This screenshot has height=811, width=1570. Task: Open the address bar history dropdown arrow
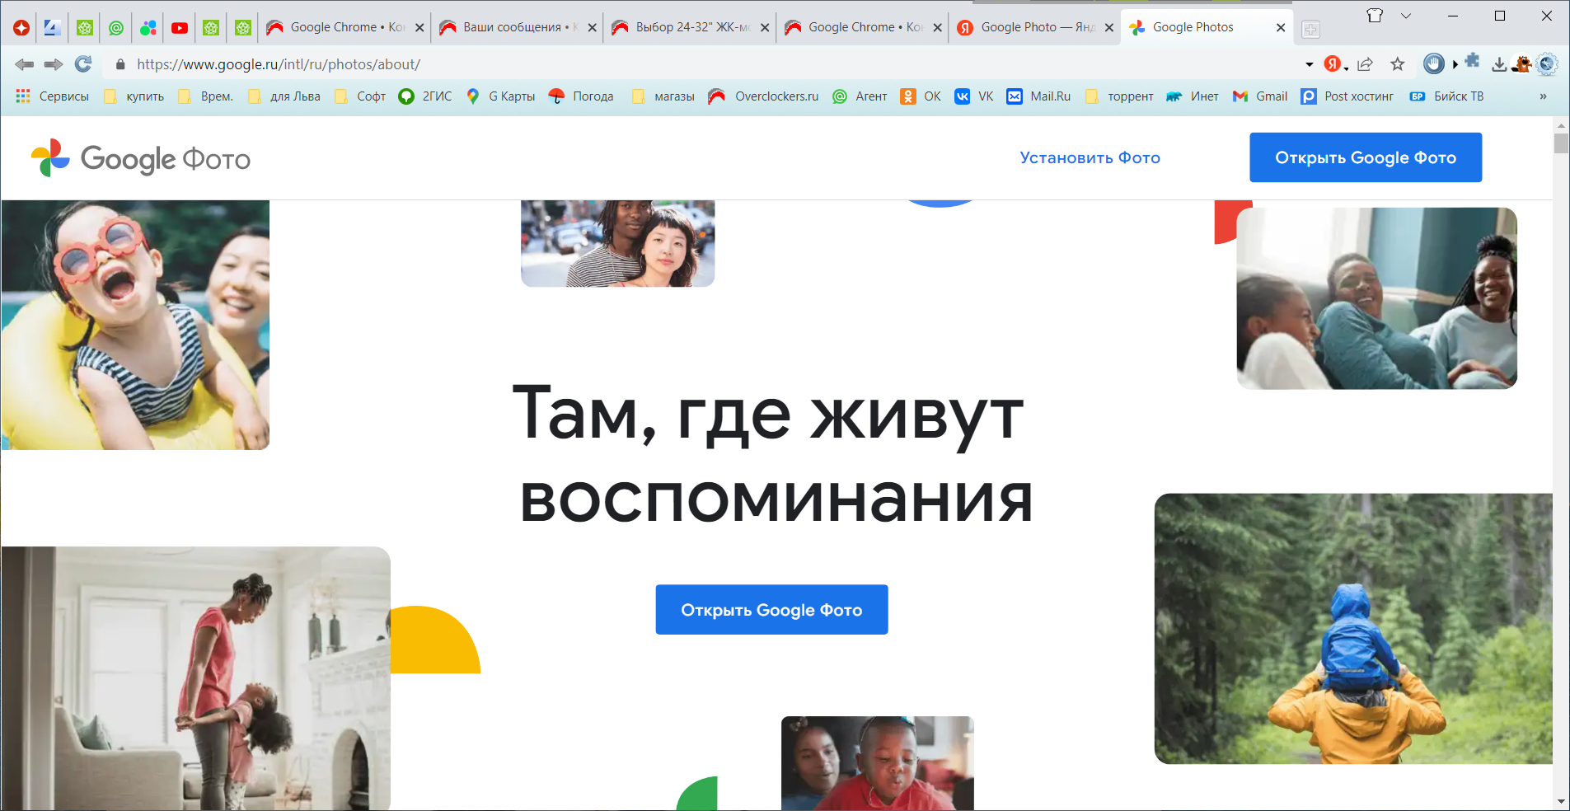click(1310, 64)
